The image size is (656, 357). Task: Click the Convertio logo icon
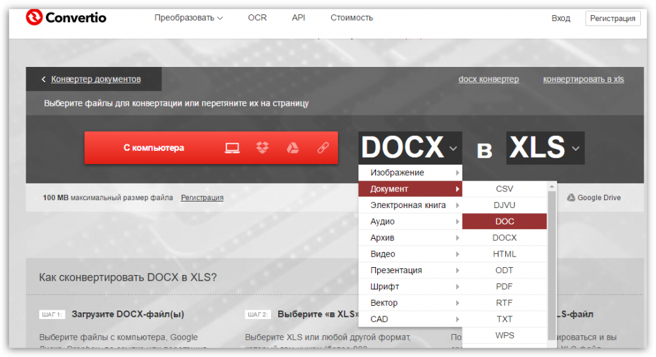point(33,18)
